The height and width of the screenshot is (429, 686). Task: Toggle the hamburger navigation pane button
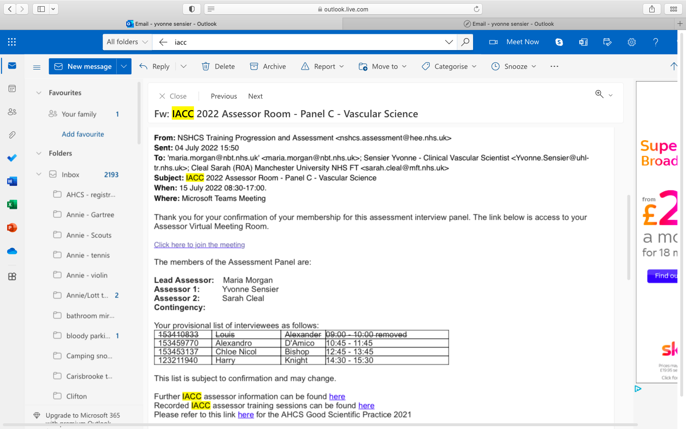[37, 67]
